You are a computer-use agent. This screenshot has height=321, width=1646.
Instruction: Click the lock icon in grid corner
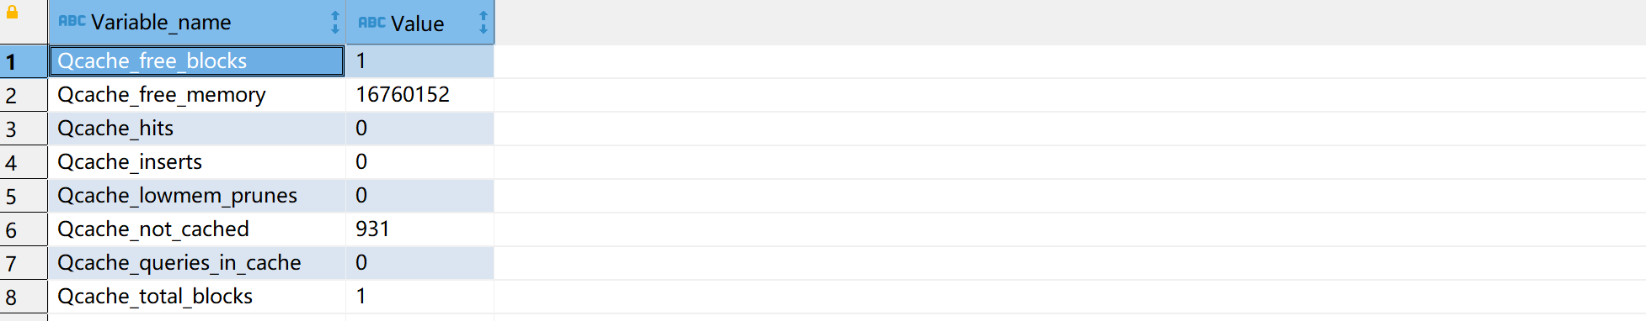[x=12, y=12]
